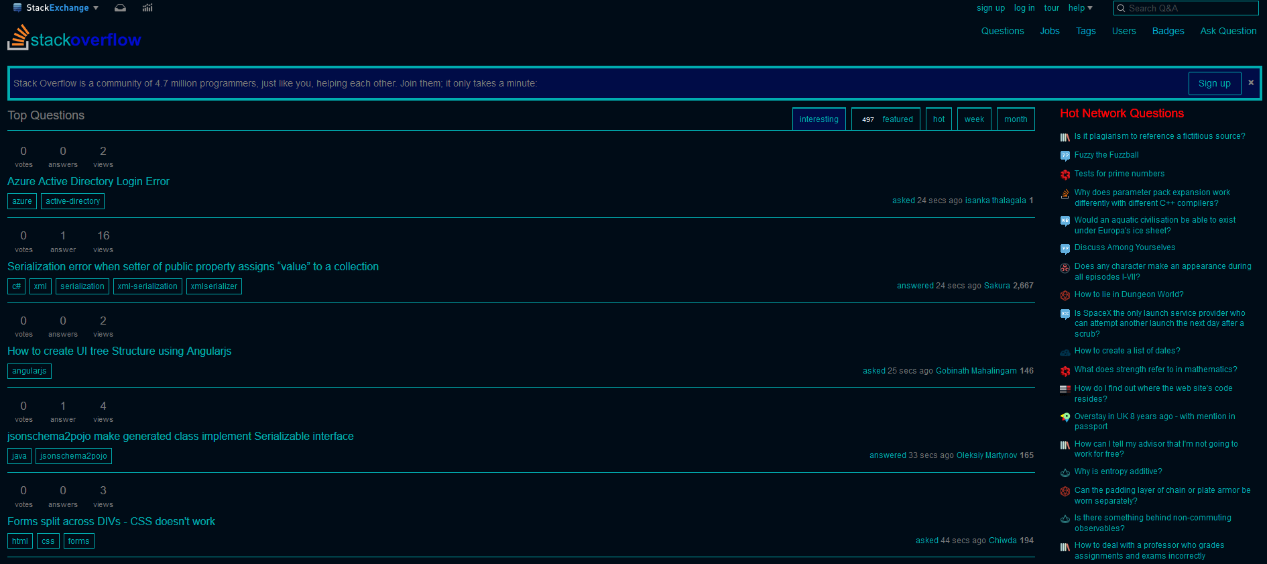Screen dimensions: 1267x564
Task: Open the Hot Network Questions heading
Action: coord(1122,113)
